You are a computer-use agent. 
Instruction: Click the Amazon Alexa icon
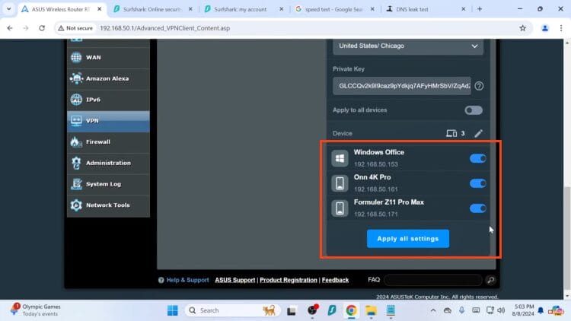click(x=76, y=78)
